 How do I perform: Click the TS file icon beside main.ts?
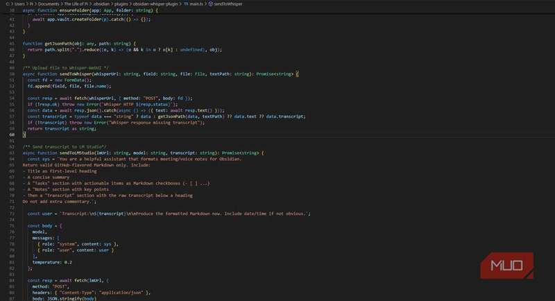tap(186, 4)
